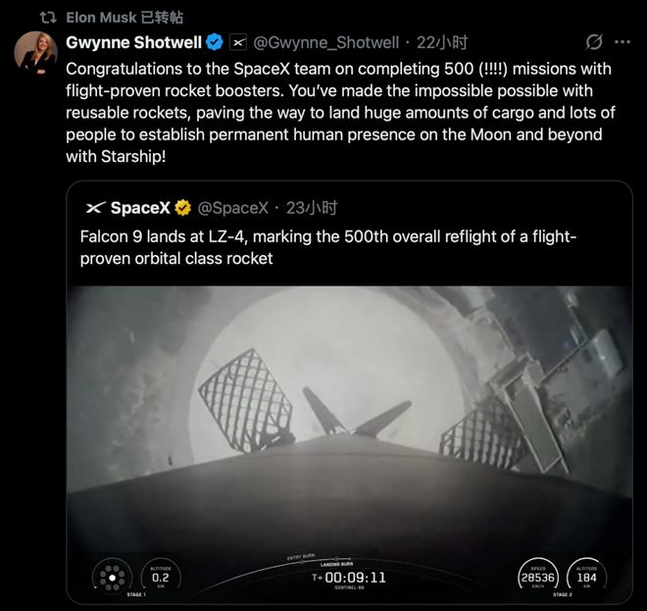Open the @SpaceX handle in quoted post
Viewport: 647px width, 611px height.
pyautogui.click(x=233, y=208)
